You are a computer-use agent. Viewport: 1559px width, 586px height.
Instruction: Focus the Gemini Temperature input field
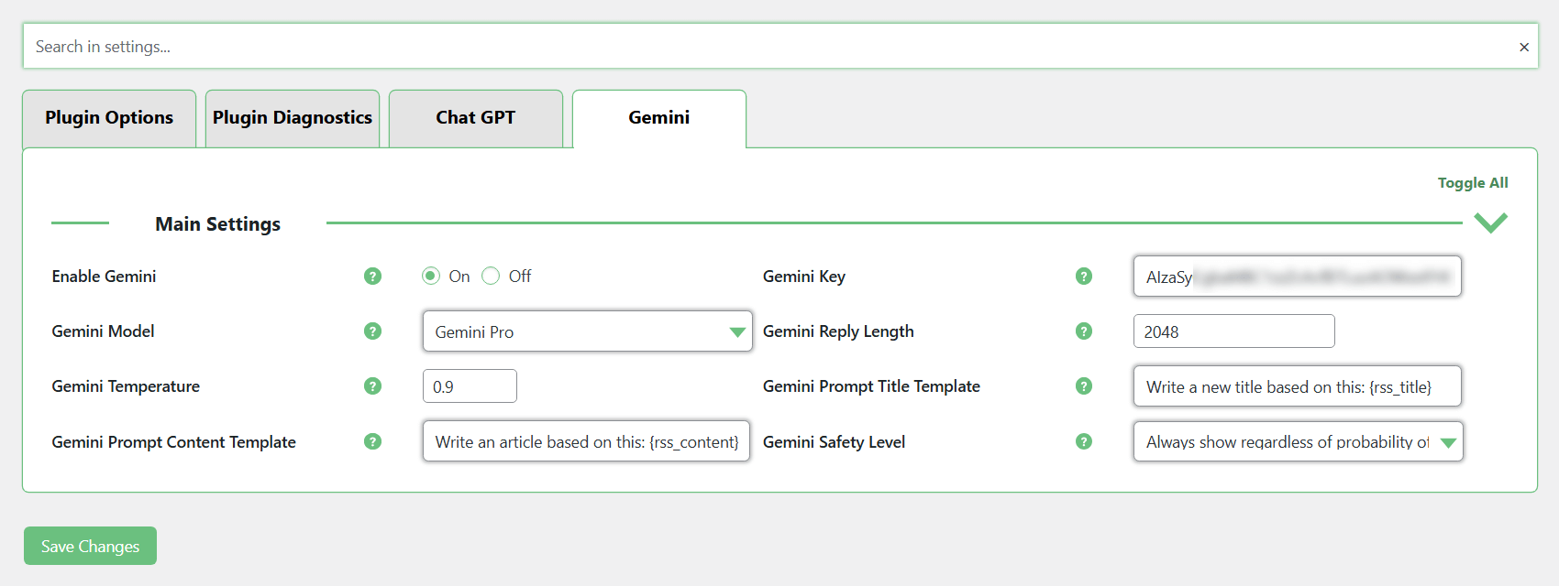point(470,386)
